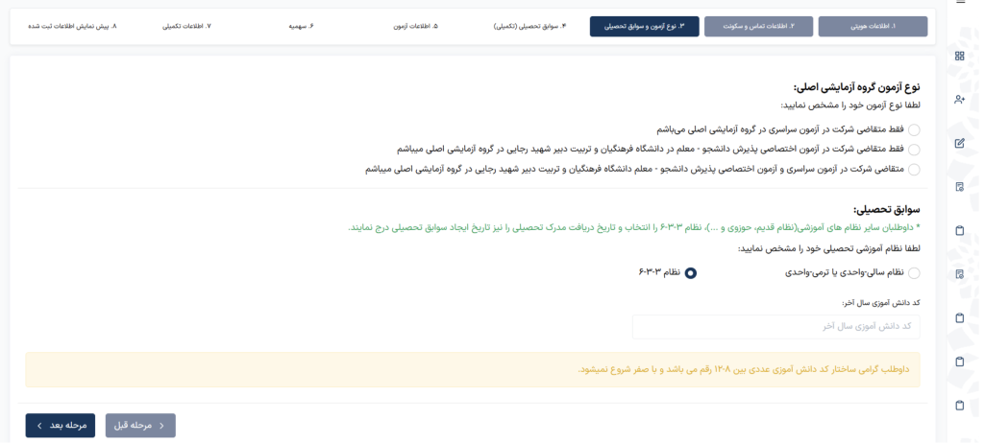Click the 'مرحله قبل' previous step button
Image resolution: width=984 pixels, height=443 pixels.
coord(140,425)
